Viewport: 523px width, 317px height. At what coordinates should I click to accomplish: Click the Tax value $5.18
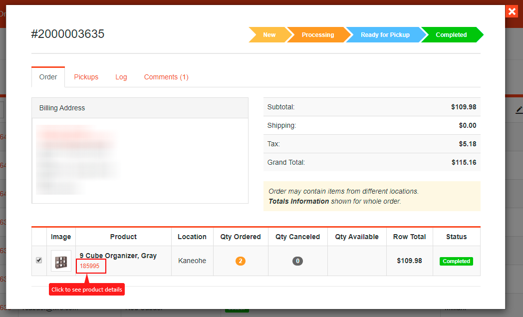468,144
